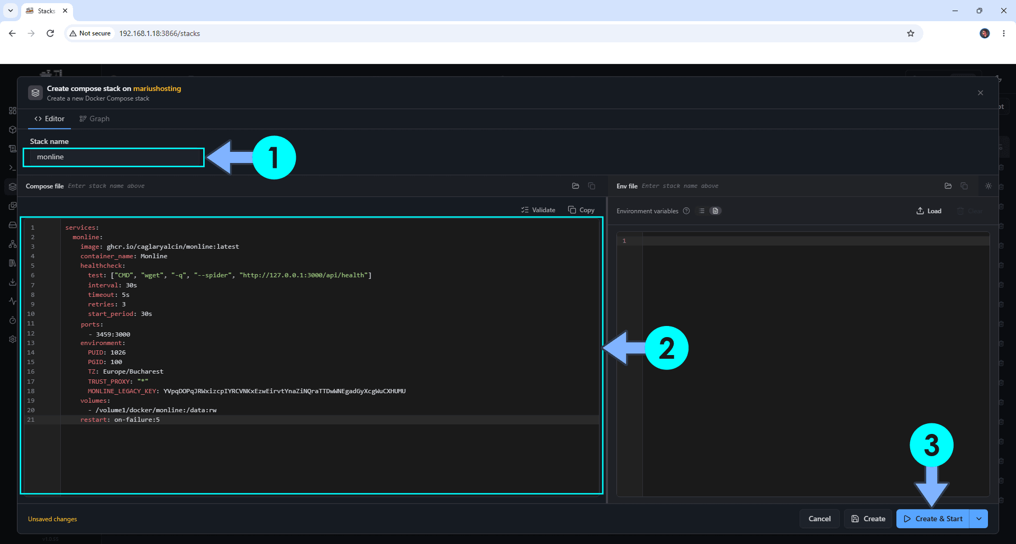Open folder icon for Compose file
1016x544 pixels.
tap(576, 186)
